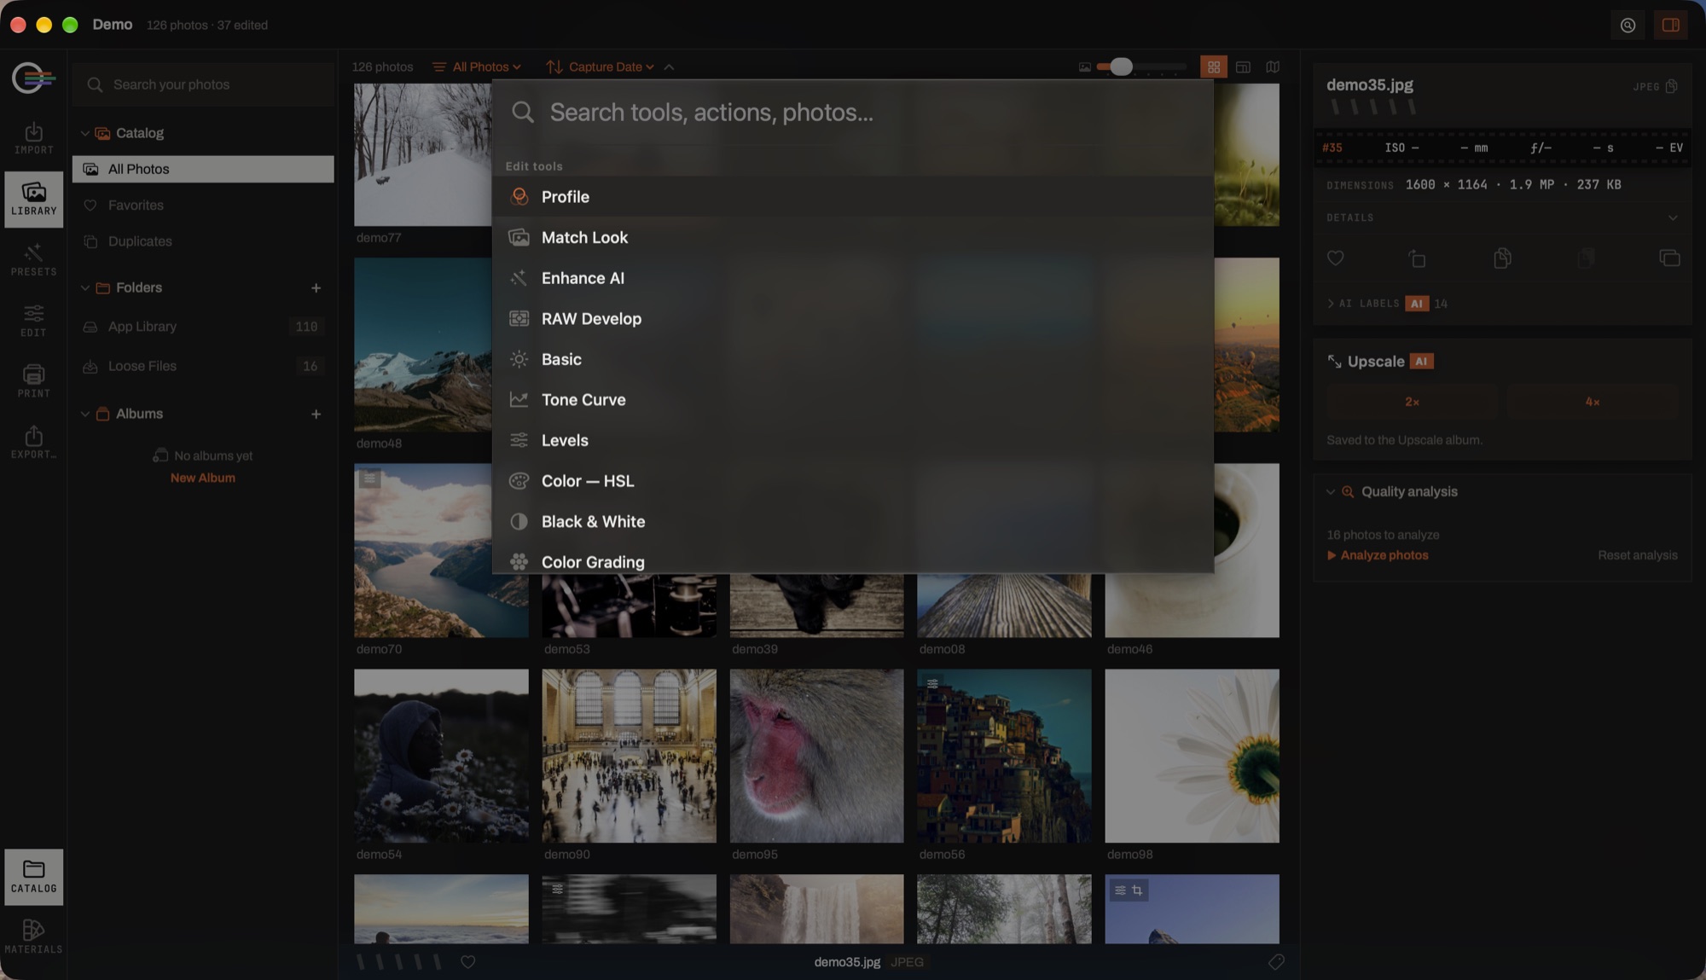Click the heart icon in bottom bar
Viewport: 1706px width, 980px height.
(x=467, y=962)
